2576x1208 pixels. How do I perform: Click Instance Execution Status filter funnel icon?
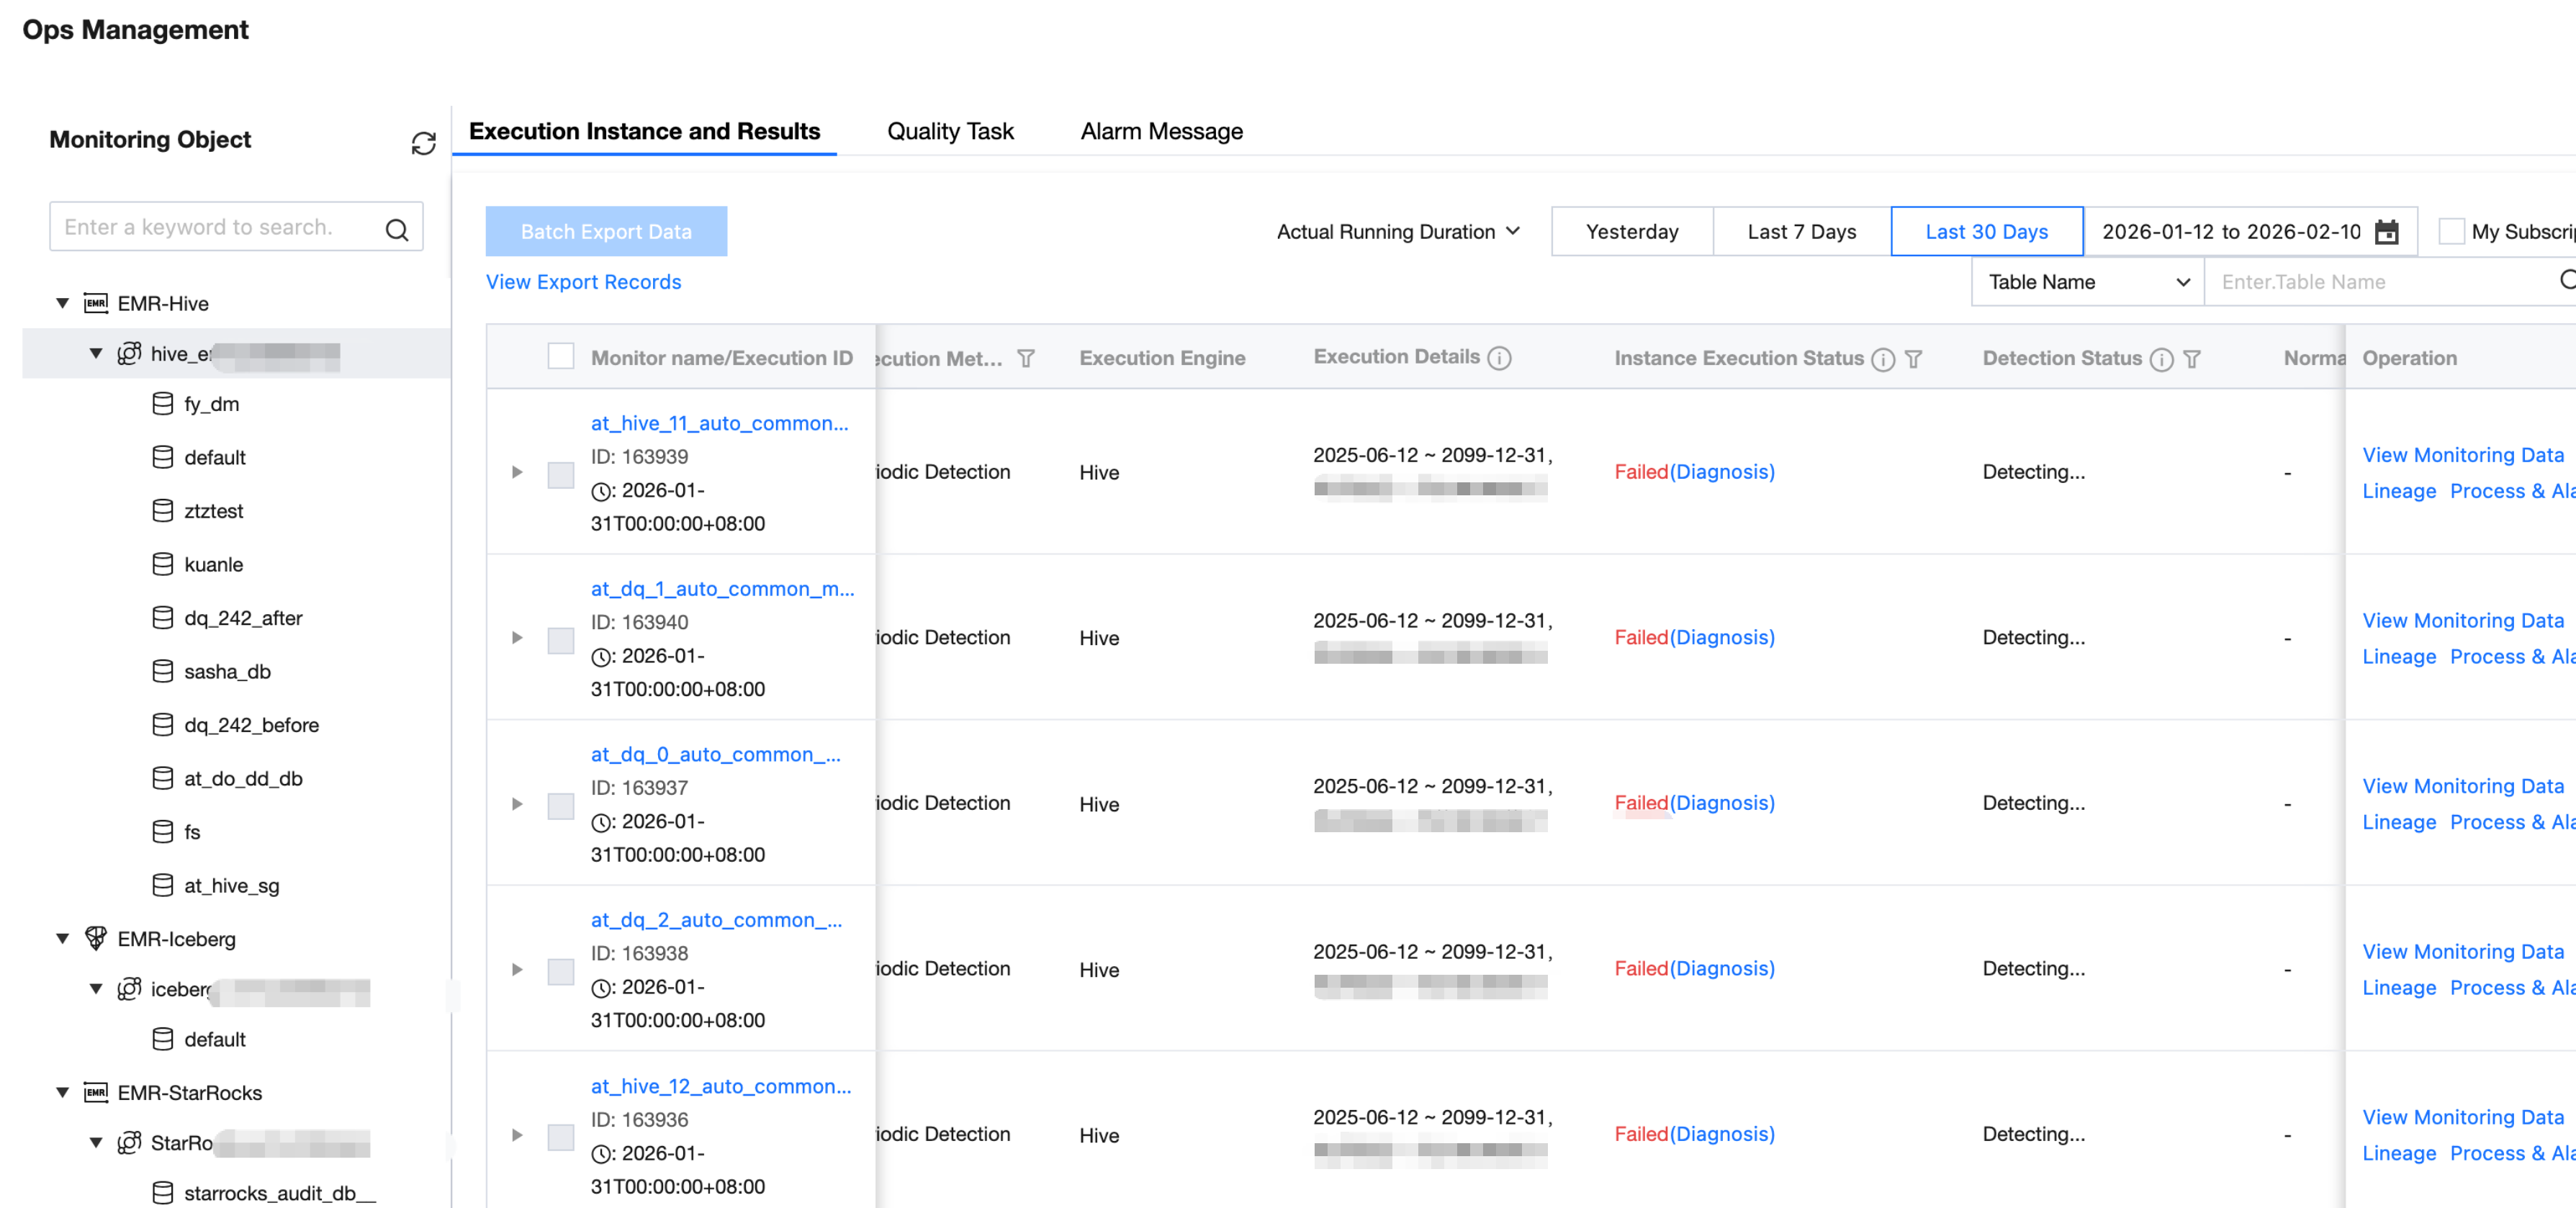(1913, 359)
